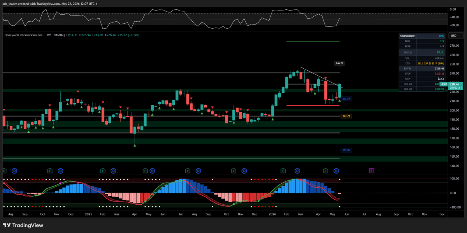Screen dimensions: 467x233
Task: Select the dividend marker in November 2025
Action: pyautogui.click(x=244, y=170)
